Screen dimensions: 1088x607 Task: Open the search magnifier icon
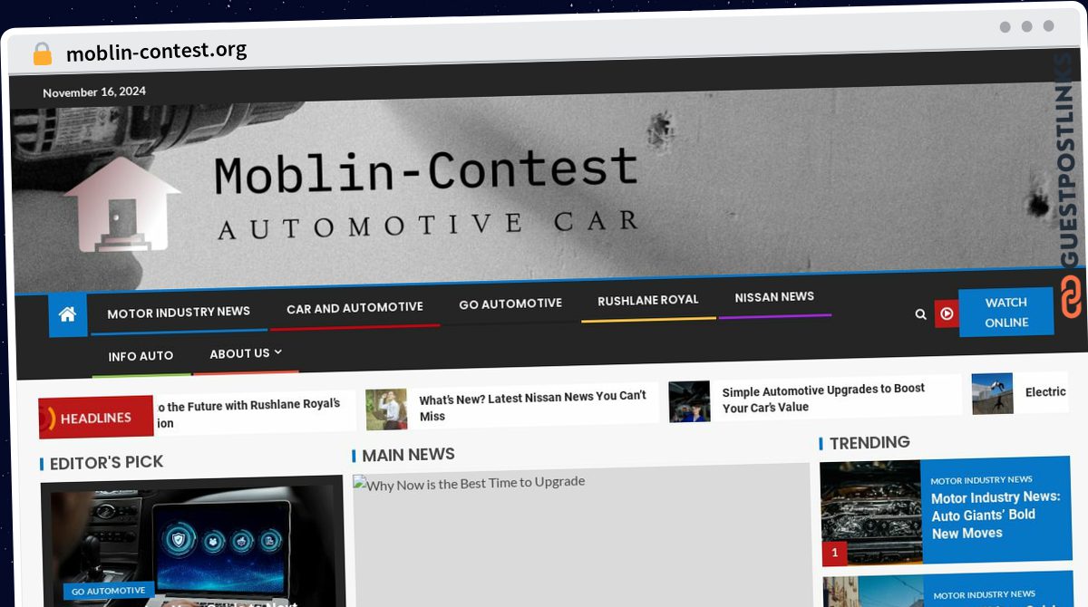[920, 314]
